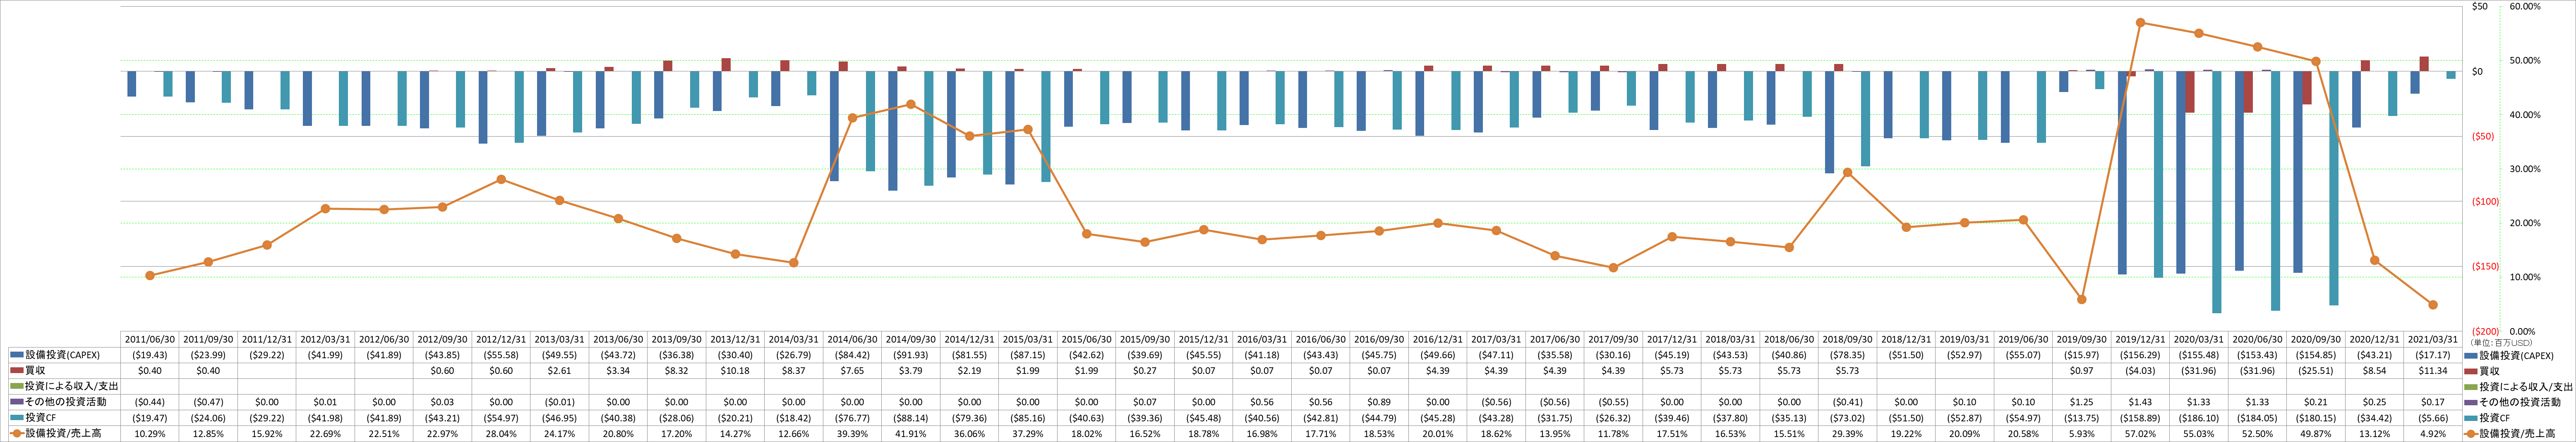Screen dimensions: 2576x442
Task: Click the CAPEX cell showing ($19.43)
Action: [x=150, y=355]
